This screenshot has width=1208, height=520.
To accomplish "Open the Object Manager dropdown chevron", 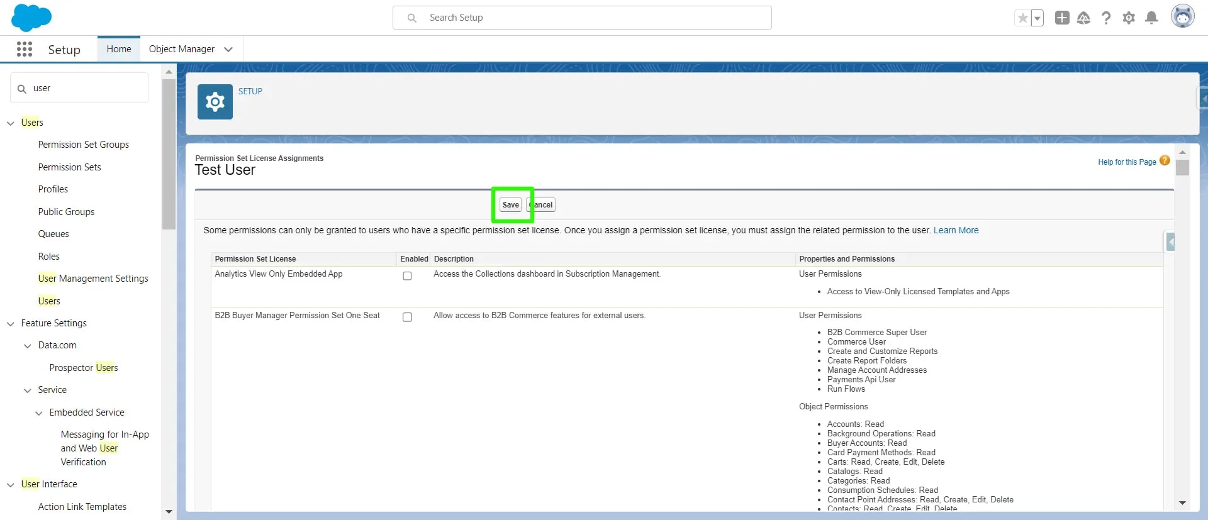I will [228, 50].
